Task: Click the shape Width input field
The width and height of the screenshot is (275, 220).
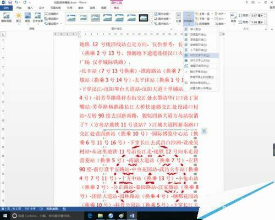Action: (x=257, y=22)
